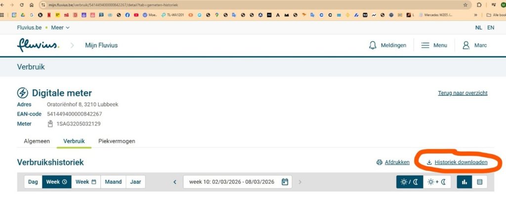Image resolution: width=506 pixels, height=209 pixels.
Task: Click the Historiek downloaden link
Action: point(461,162)
